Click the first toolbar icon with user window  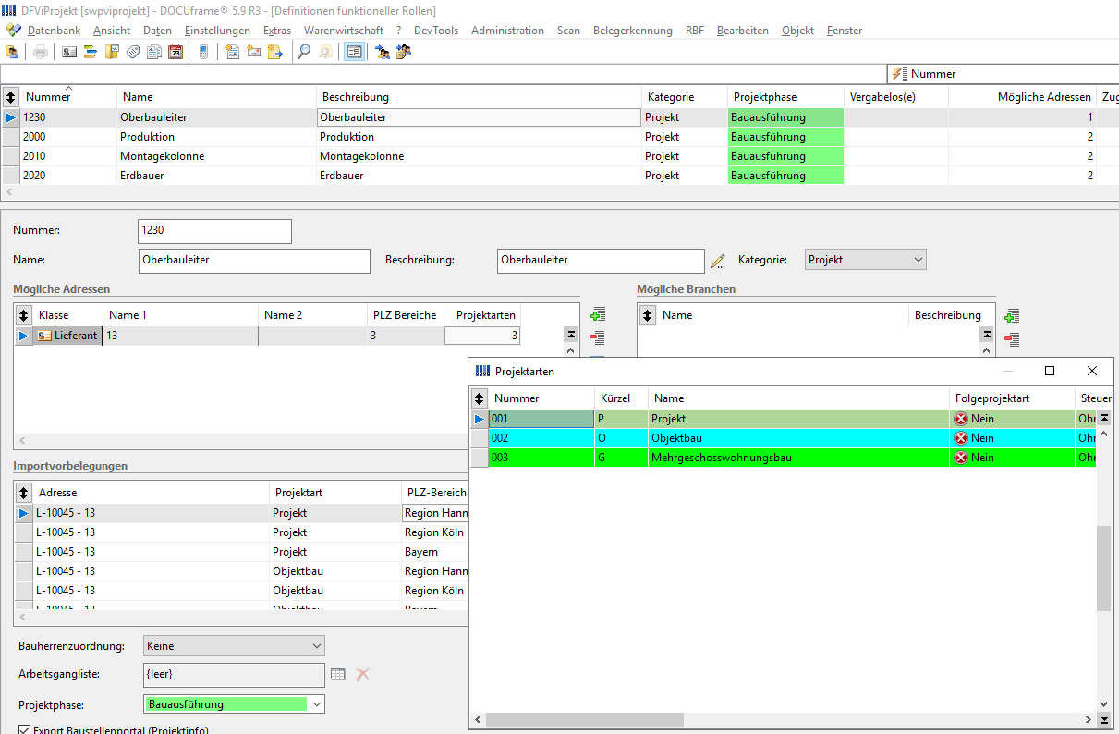[x=13, y=52]
